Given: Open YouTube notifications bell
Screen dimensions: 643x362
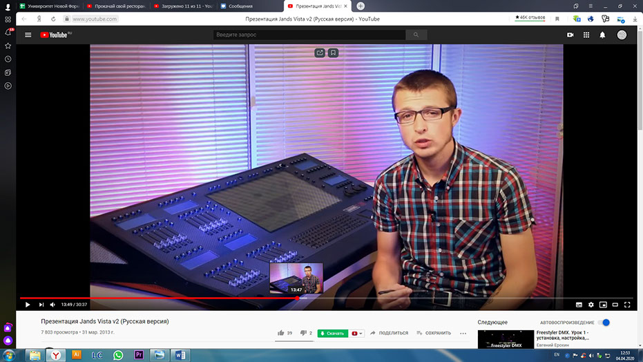Looking at the screenshot, I should 602,35.
